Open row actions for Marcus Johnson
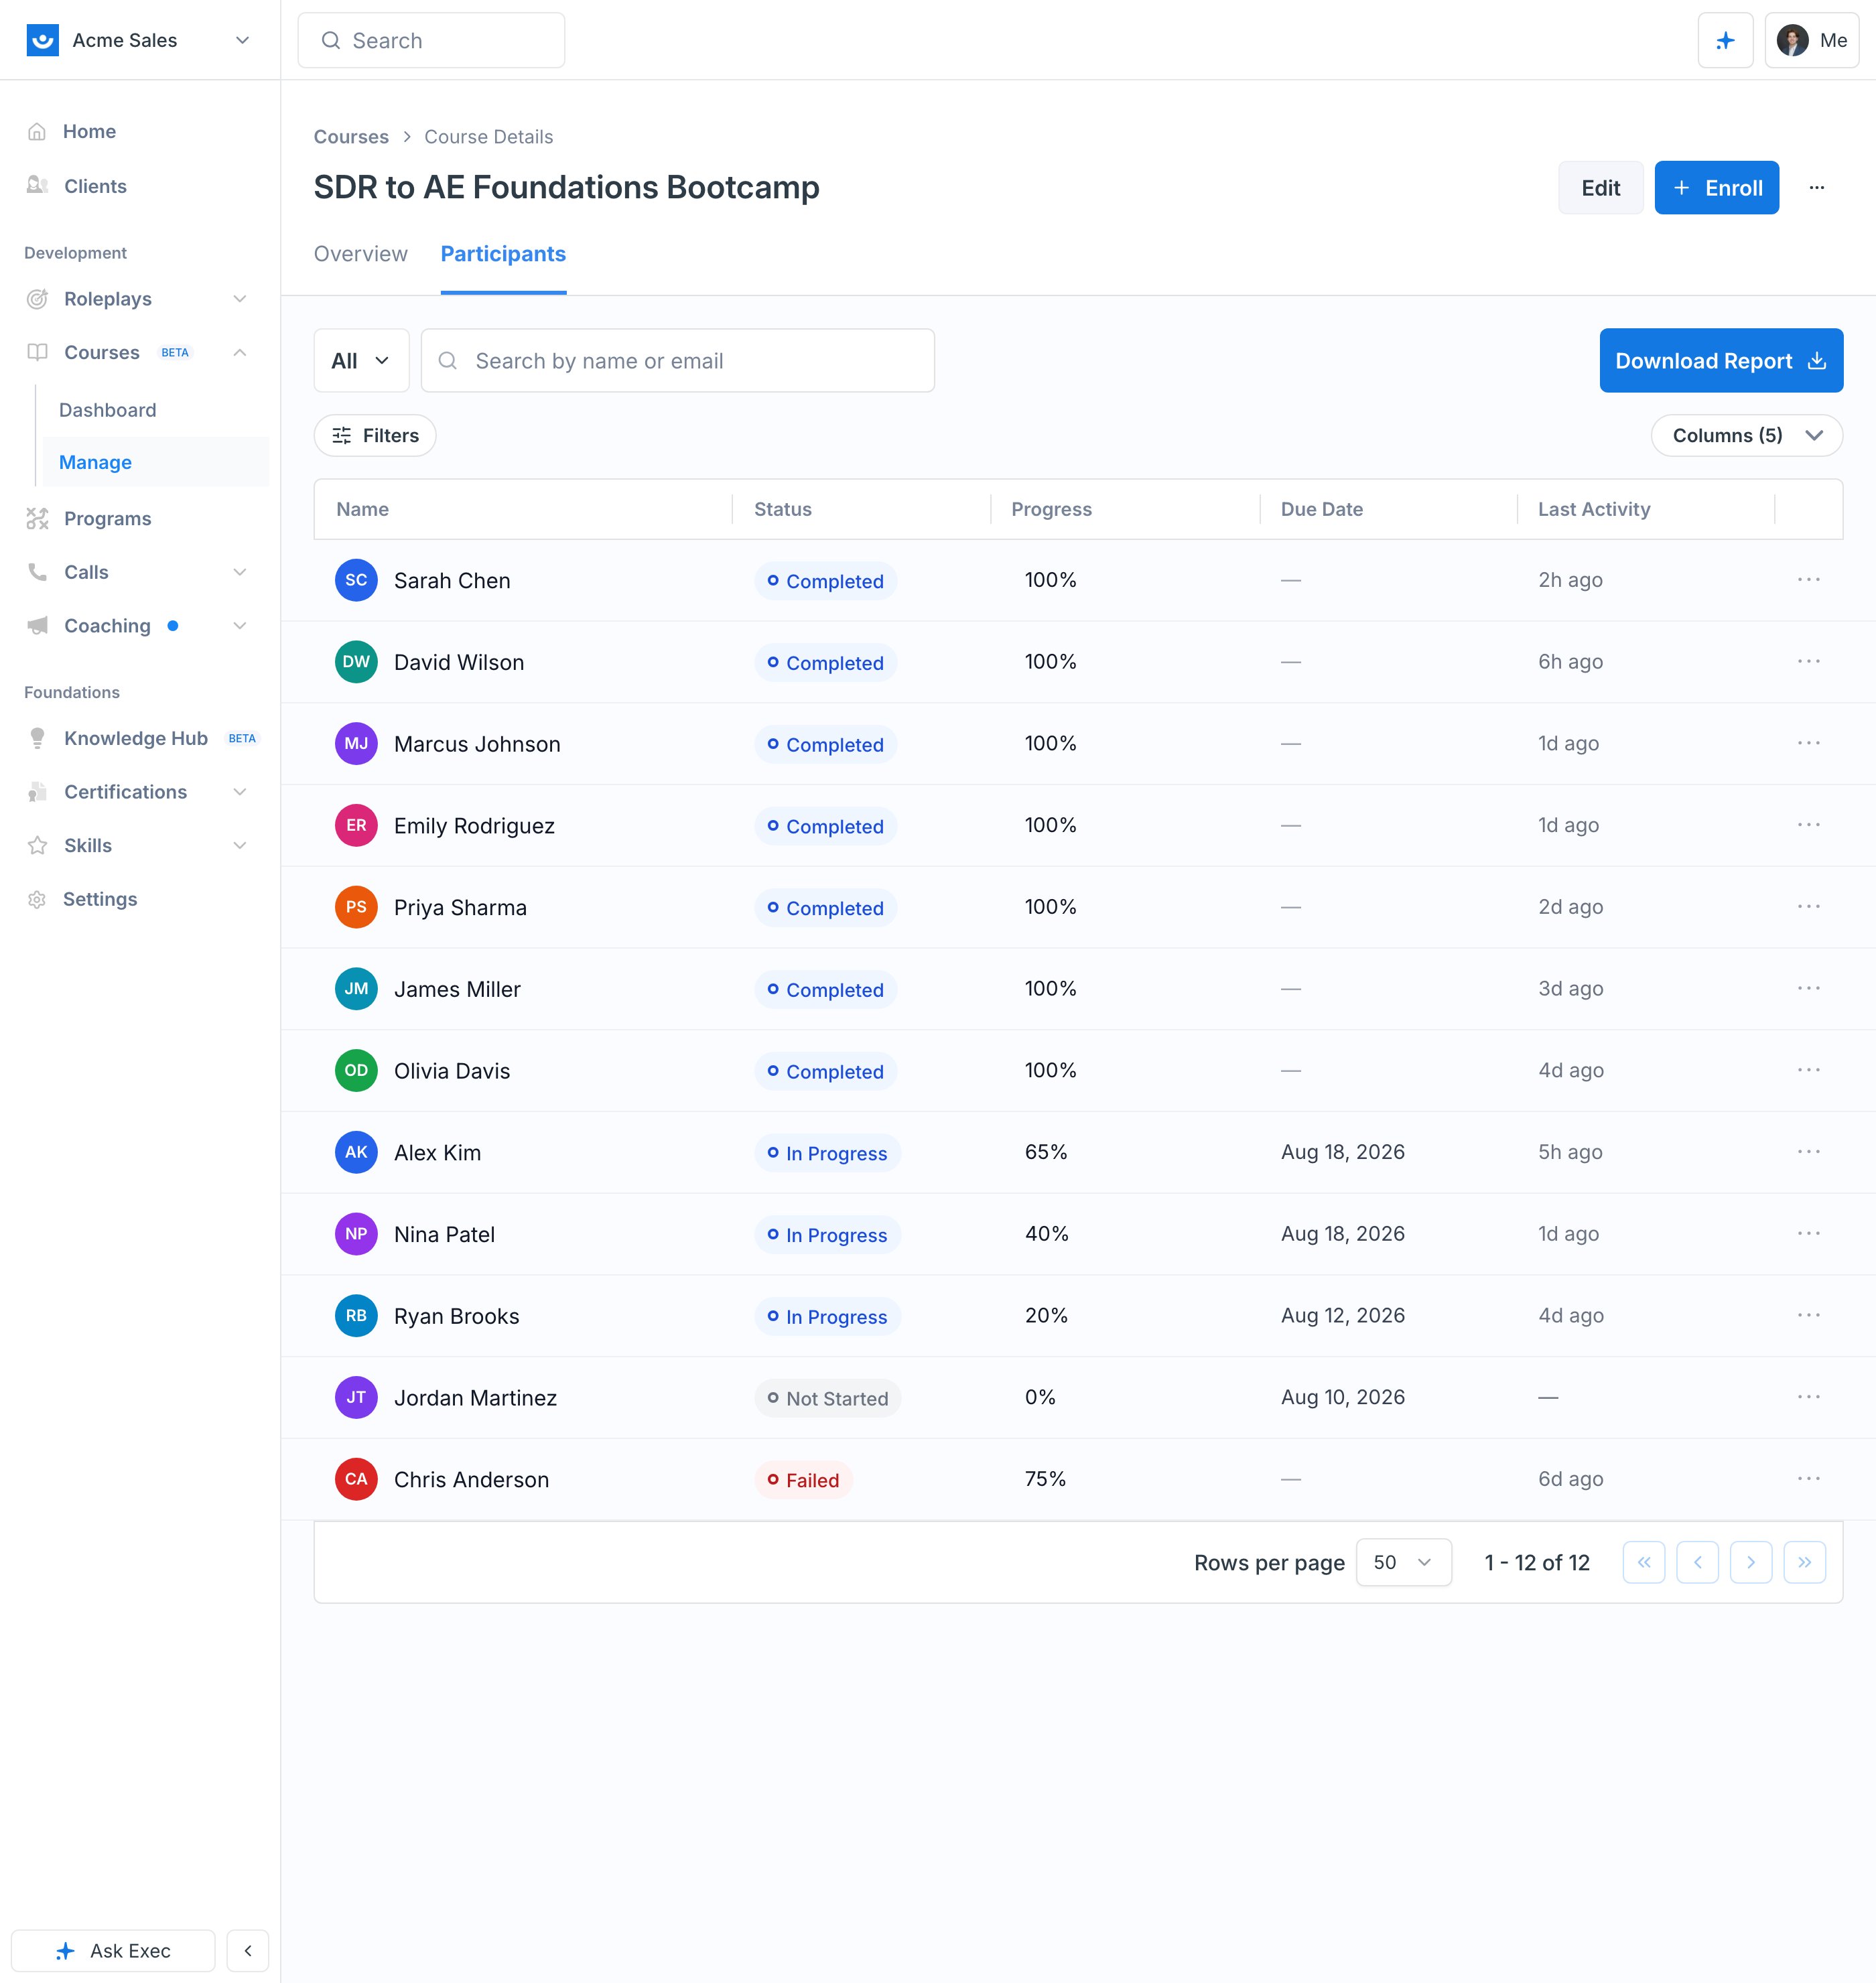Image resolution: width=1876 pixels, height=1983 pixels. [1808, 743]
